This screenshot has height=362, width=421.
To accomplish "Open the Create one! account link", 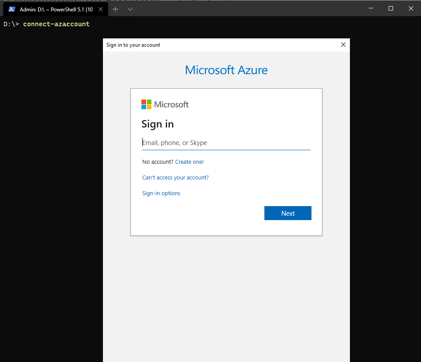I will [x=189, y=162].
